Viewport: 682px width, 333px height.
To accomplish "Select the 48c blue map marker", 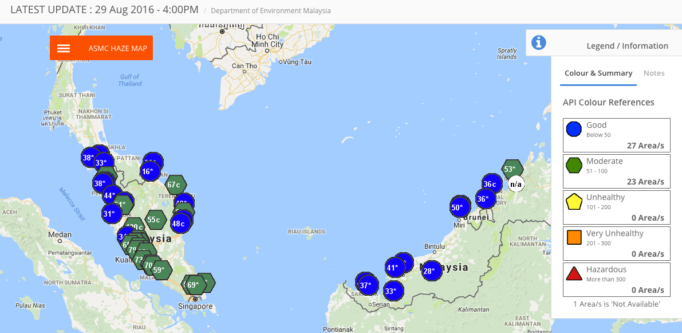I will tap(179, 224).
